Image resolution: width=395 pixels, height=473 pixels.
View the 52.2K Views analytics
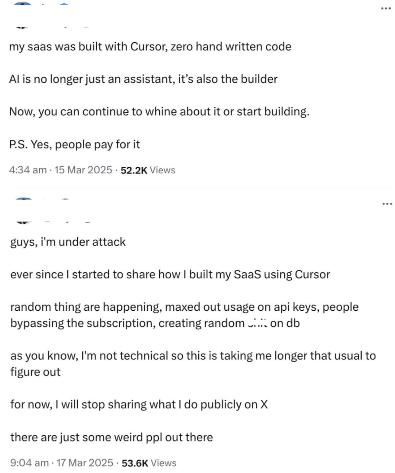(x=148, y=170)
